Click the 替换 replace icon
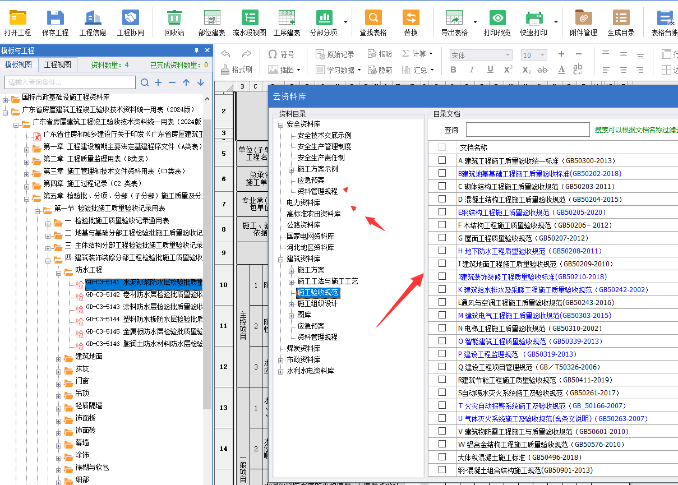Image resolution: width=678 pixels, height=485 pixels. coord(411,18)
